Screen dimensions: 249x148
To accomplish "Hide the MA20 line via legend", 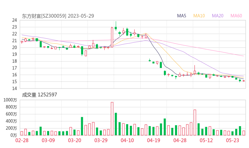I will [x=218, y=16].
